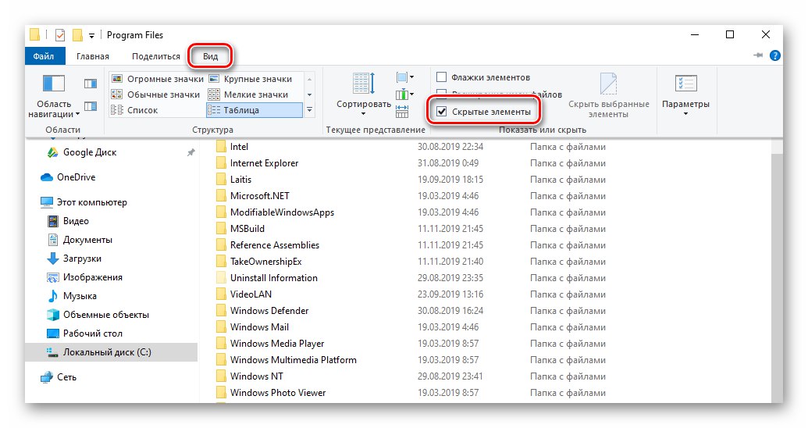
Task: Click the folder icon beside MSBuild
Action: 221,228
